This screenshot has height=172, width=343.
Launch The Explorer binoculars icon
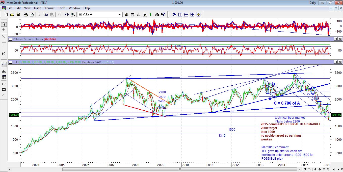[x=157, y=14]
